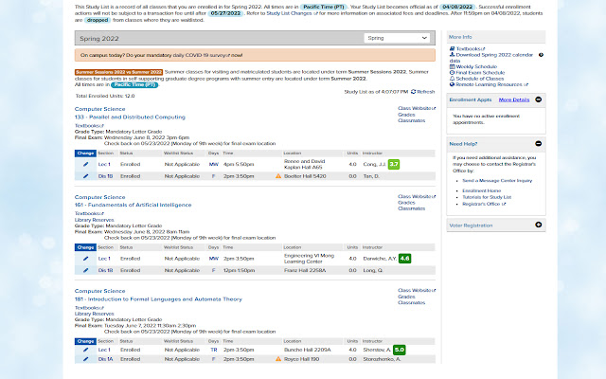
Task: Open Send a Message Center Inquiry link
Action: click(x=497, y=179)
